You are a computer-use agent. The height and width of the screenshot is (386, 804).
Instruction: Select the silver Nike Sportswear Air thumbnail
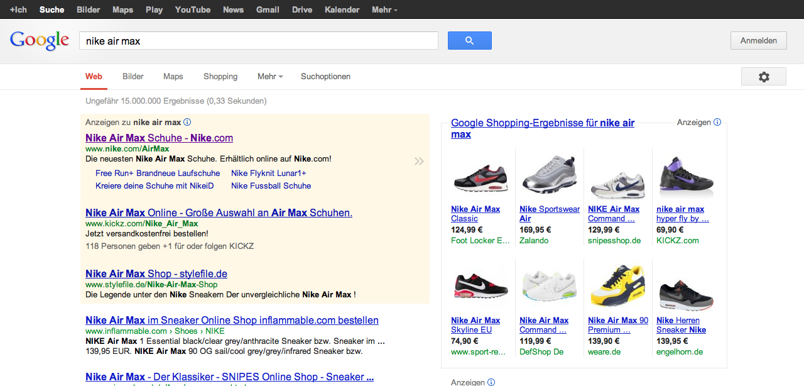click(549, 176)
